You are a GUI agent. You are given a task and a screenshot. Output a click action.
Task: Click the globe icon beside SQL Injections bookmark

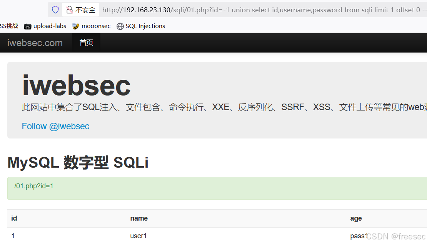coord(120,26)
